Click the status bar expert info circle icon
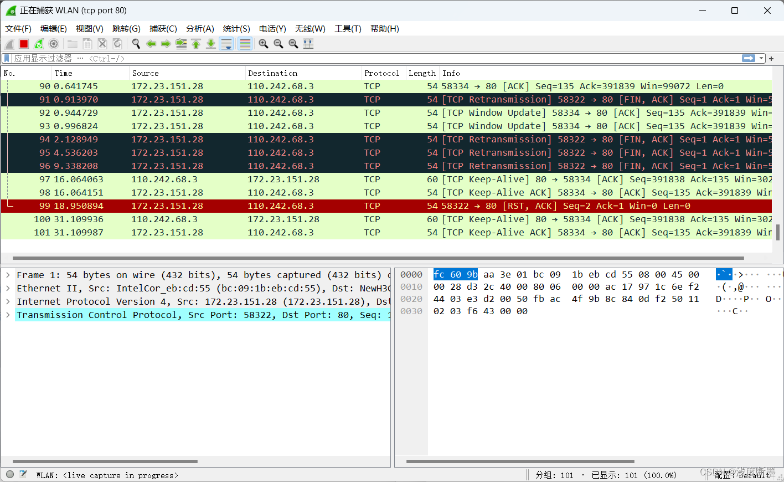Screen dimensions: 784x482 pos(10,475)
